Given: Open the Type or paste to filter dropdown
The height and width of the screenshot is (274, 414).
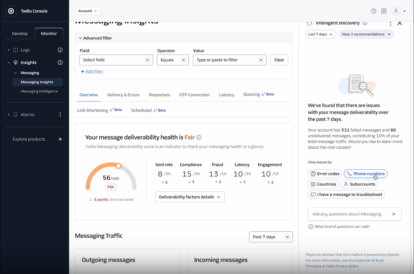Looking at the screenshot, I should pyautogui.click(x=230, y=60).
